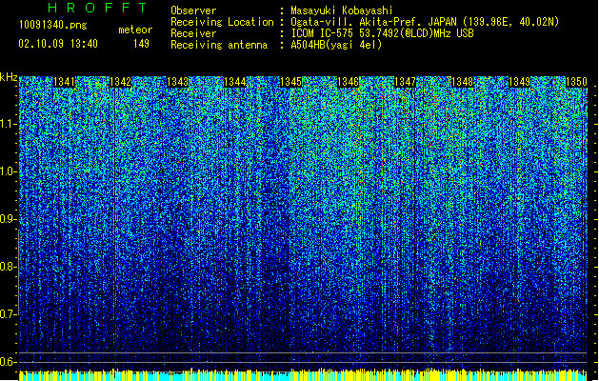599x381 pixels.
Task: Click the Receiver ICOM IC-575 line
Action: [383, 33]
